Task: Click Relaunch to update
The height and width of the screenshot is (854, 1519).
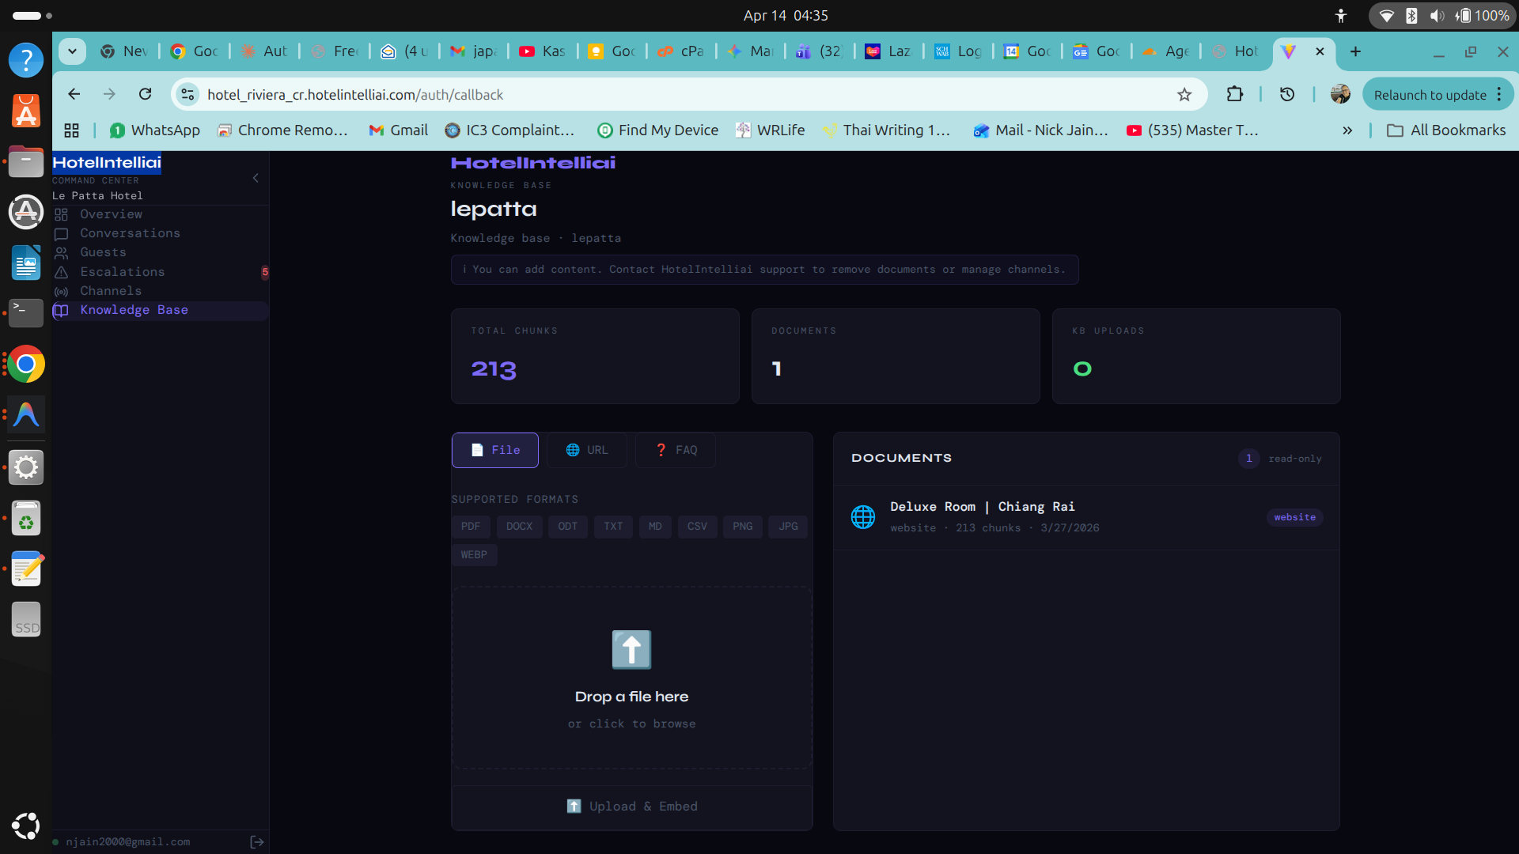Action: (x=1430, y=94)
